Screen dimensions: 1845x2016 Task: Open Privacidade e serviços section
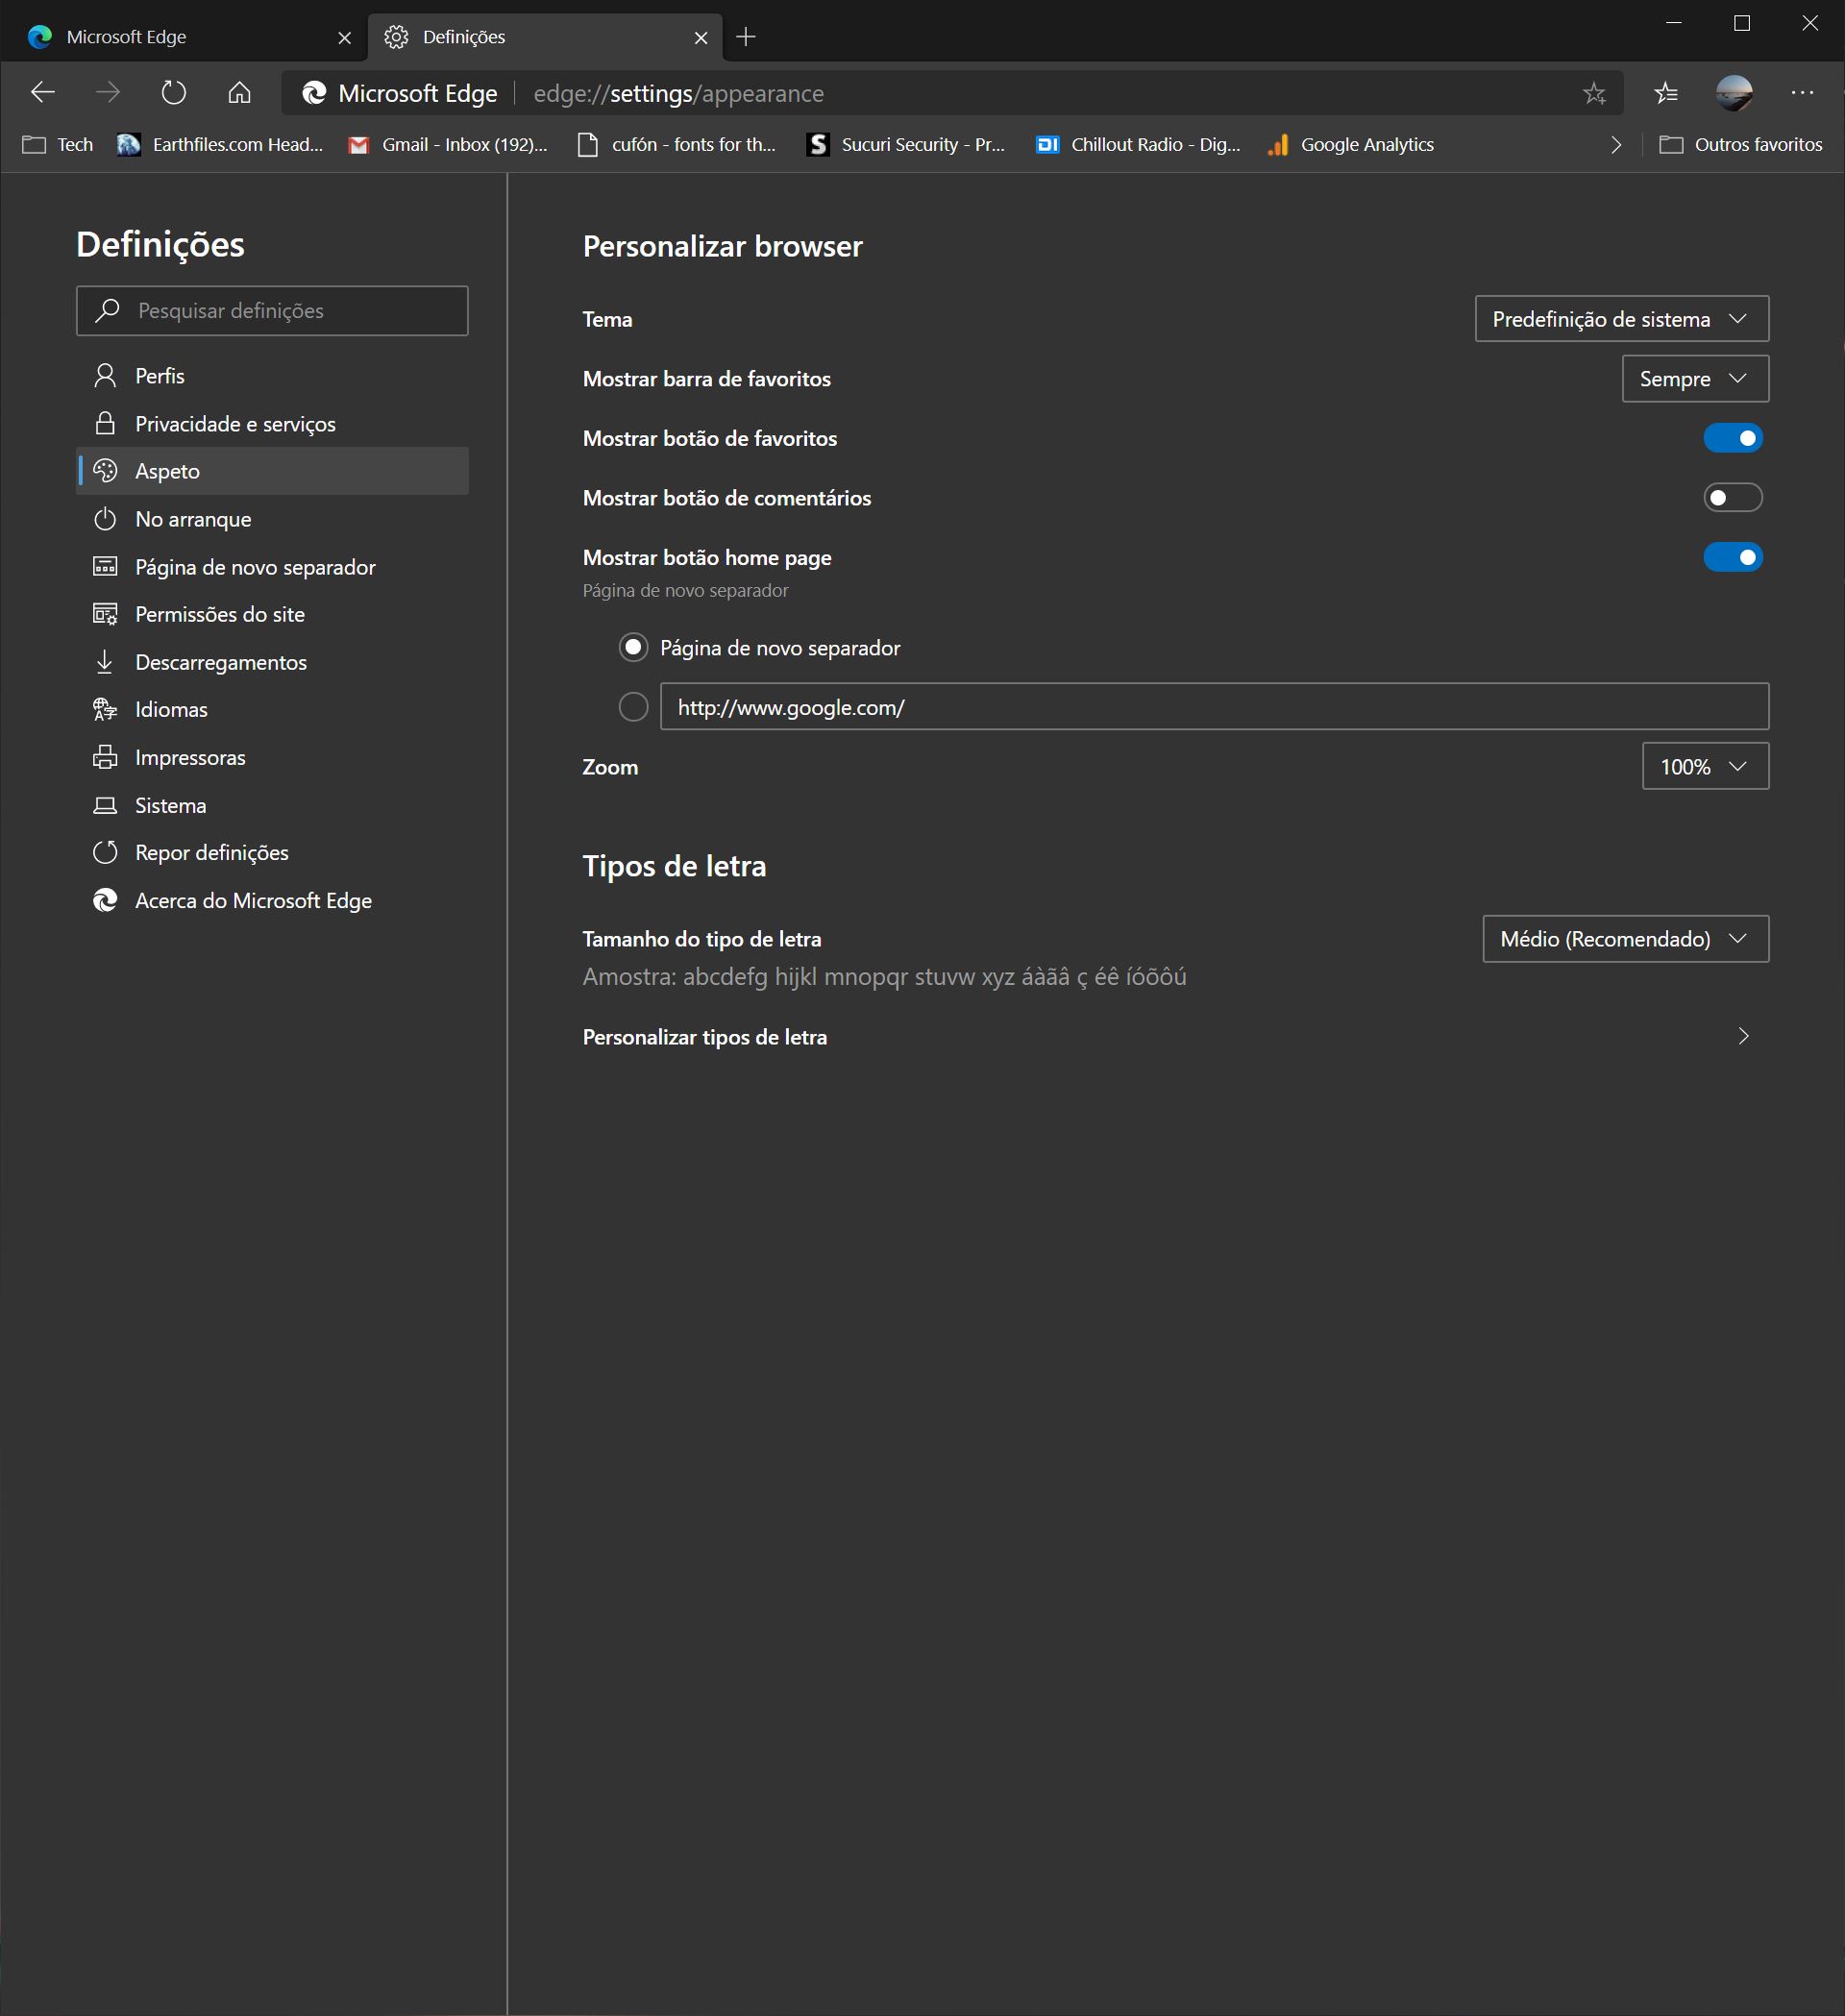pyautogui.click(x=272, y=423)
